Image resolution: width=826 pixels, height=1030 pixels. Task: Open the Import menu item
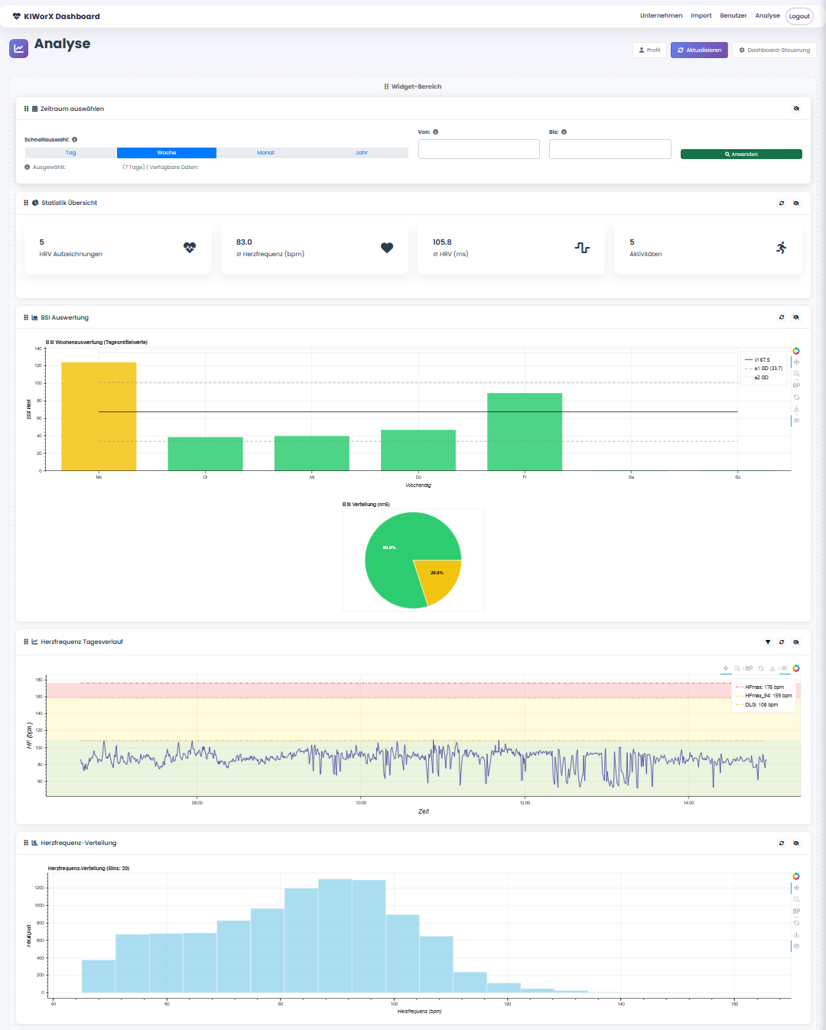(701, 16)
